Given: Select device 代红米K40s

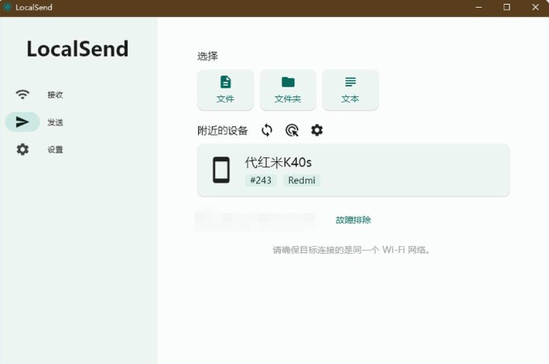Looking at the screenshot, I should click(x=354, y=170).
